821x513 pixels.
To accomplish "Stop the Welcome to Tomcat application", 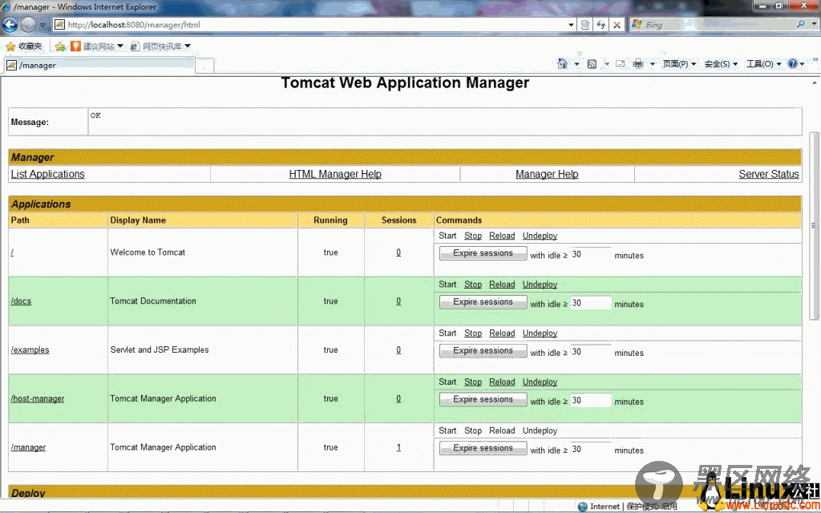I will pos(473,236).
